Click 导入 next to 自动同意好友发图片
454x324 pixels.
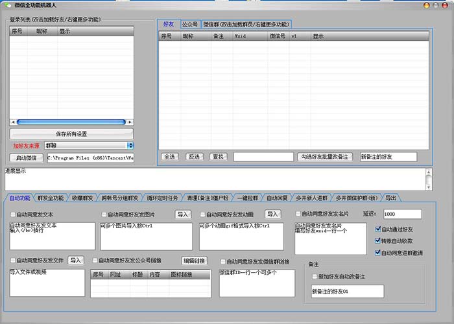tap(183, 214)
